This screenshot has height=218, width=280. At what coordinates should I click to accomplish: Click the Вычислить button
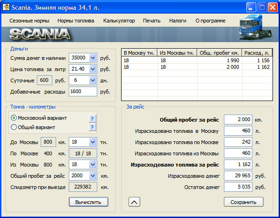88,202
